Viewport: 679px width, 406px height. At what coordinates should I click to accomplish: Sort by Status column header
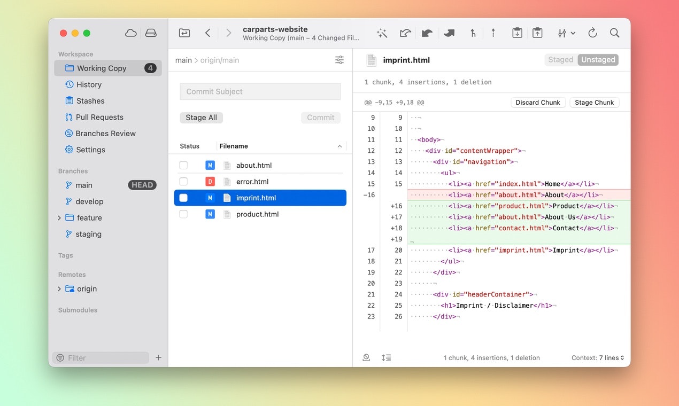point(190,146)
